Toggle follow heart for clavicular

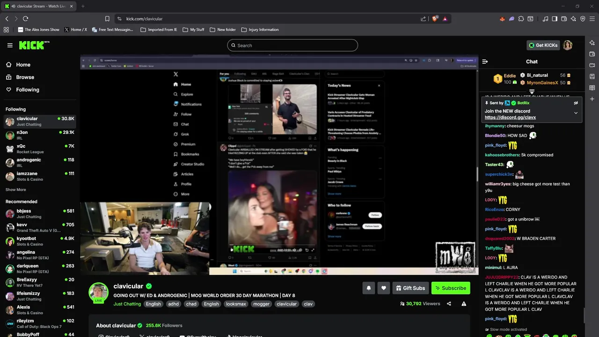[x=383, y=288]
